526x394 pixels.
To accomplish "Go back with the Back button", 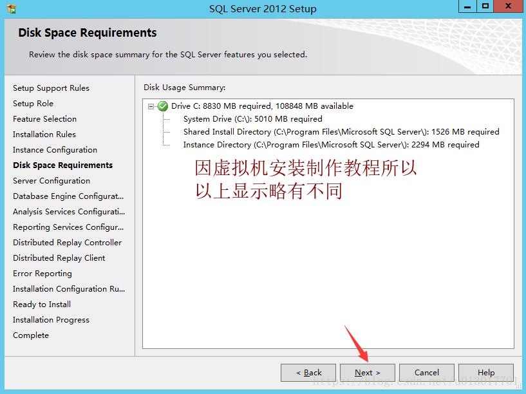I will pos(308,373).
